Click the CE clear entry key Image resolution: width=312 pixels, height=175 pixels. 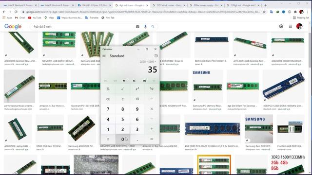[108, 99]
